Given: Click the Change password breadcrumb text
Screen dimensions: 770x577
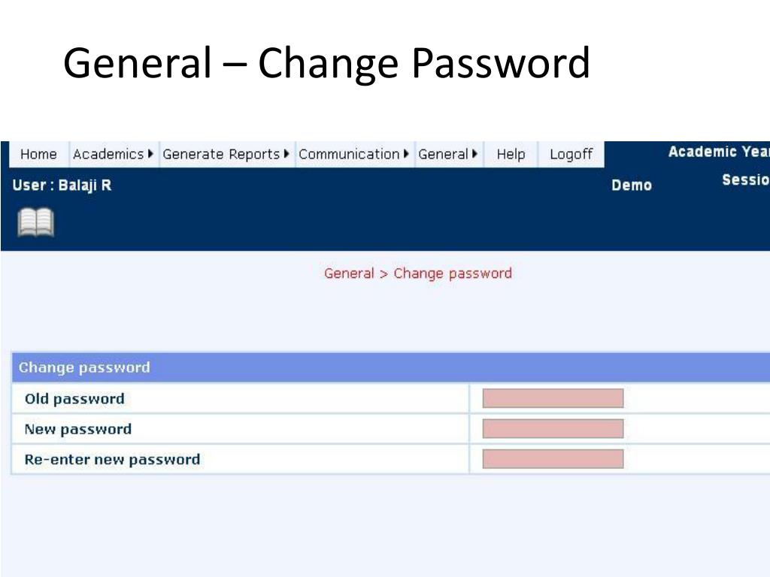Looking at the screenshot, I should tap(453, 273).
